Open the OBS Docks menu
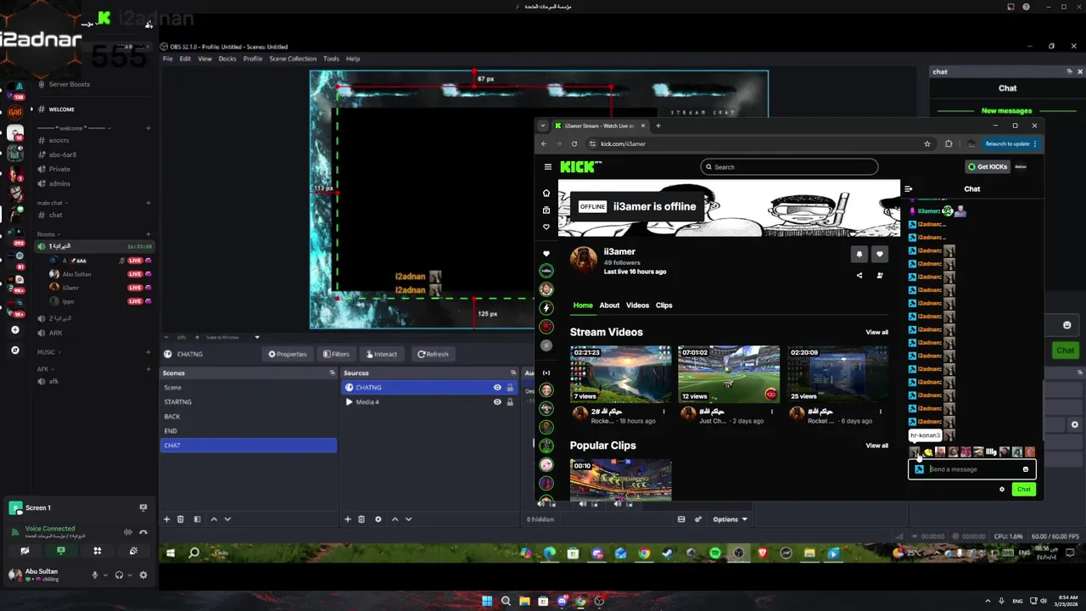 (x=227, y=59)
